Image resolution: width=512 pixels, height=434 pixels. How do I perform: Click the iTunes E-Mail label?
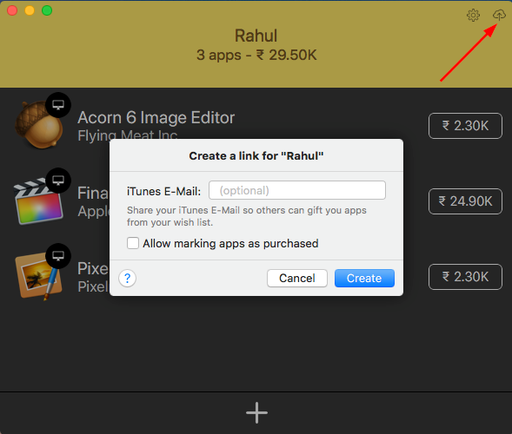coord(164,191)
